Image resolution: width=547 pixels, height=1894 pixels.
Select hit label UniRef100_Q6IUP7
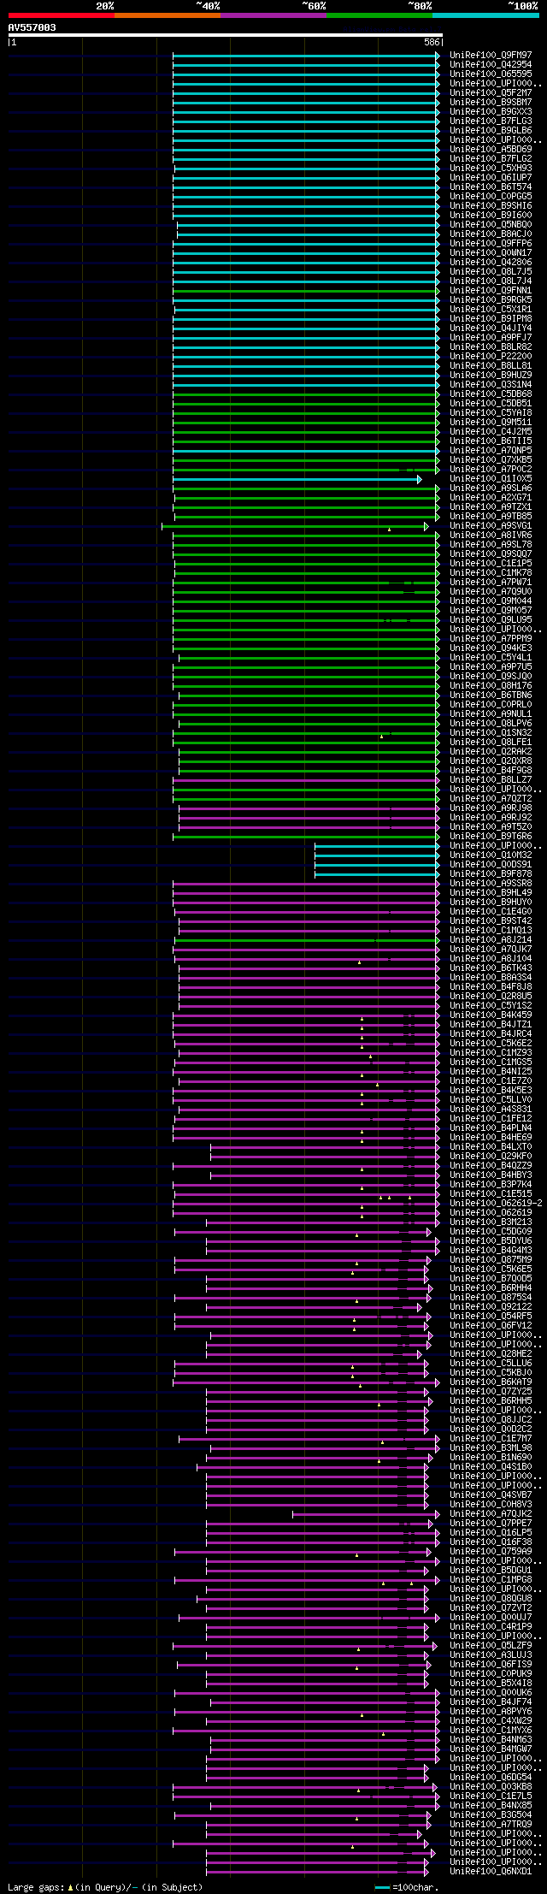coord(491,177)
